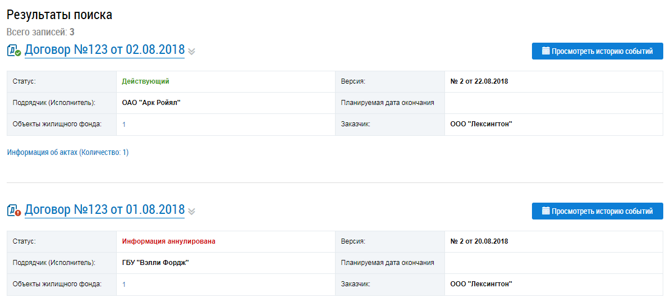Click the red Информация аннулирована status value

[x=168, y=241]
